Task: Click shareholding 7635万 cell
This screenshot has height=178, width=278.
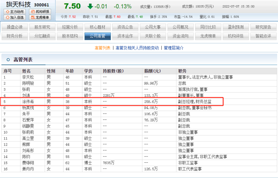Action: tap(109, 163)
